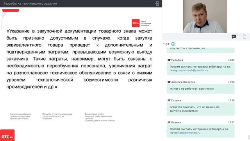Click the OTC.ru logo at bottom left
This screenshot has height=141, width=250.
[7, 135]
